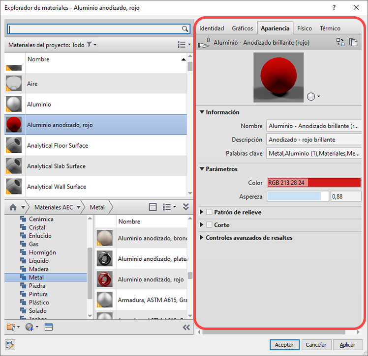This screenshot has height=356, width=368.
Task: Open the Térmico tab
Action: click(x=330, y=28)
